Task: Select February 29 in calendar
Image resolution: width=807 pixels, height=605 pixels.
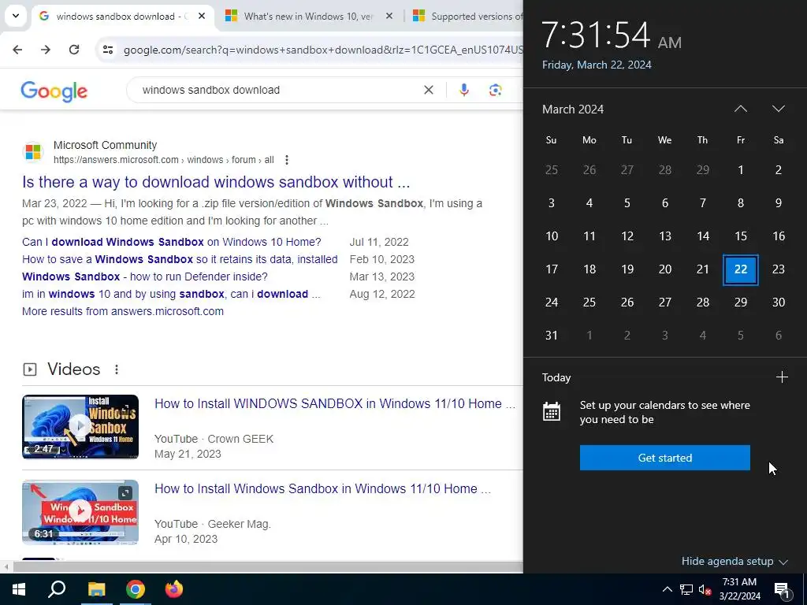Action: [702, 170]
